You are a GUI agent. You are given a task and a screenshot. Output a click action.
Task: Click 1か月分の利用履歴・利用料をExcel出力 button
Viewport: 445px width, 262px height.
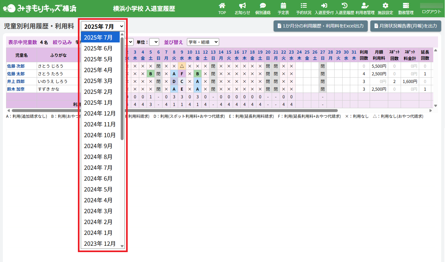tap(321, 26)
